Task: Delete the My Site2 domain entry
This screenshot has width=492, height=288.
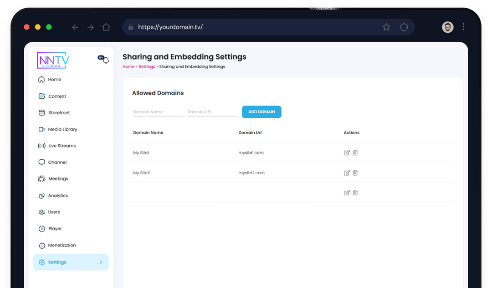Action: click(x=355, y=173)
